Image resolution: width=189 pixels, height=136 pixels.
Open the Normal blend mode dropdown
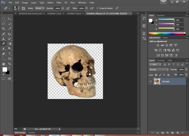point(159,70)
